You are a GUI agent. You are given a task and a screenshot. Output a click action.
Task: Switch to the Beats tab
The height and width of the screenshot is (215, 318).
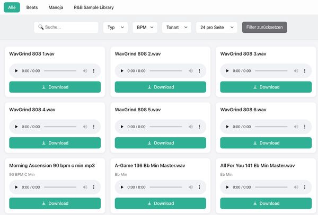click(x=32, y=8)
